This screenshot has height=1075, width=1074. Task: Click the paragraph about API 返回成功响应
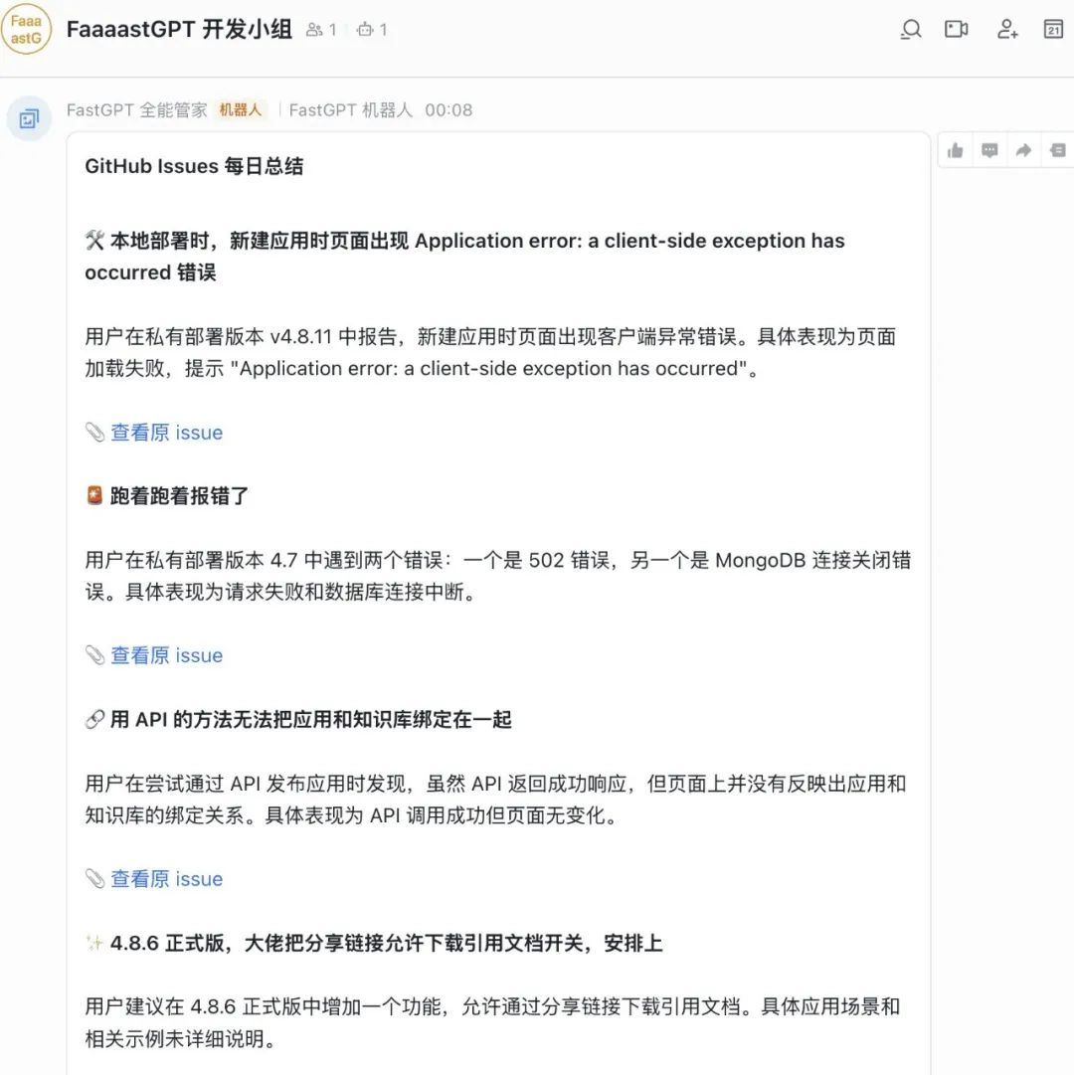click(x=495, y=800)
